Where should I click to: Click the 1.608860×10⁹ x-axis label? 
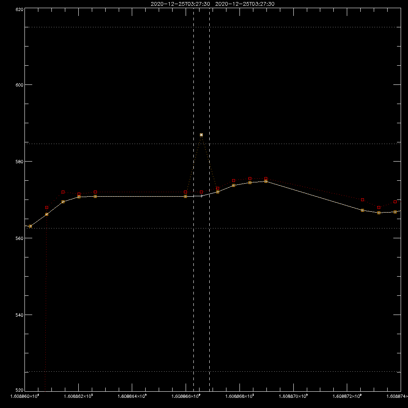point(25,396)
